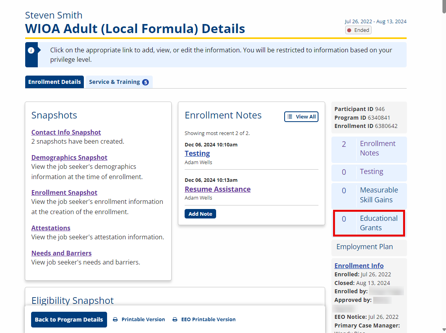Click the Add Note button
Image resolution: width=446 pixels, height=333 pixels.
click(x=200, y=214)
